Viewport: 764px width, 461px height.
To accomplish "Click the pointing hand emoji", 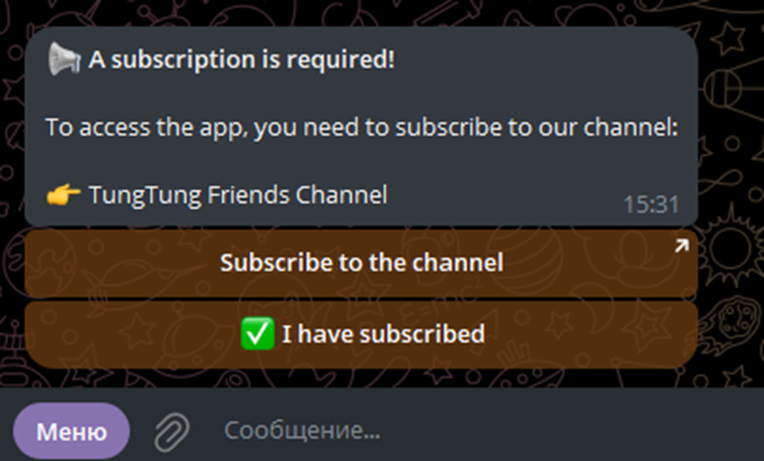I will (x=63, y=195).
